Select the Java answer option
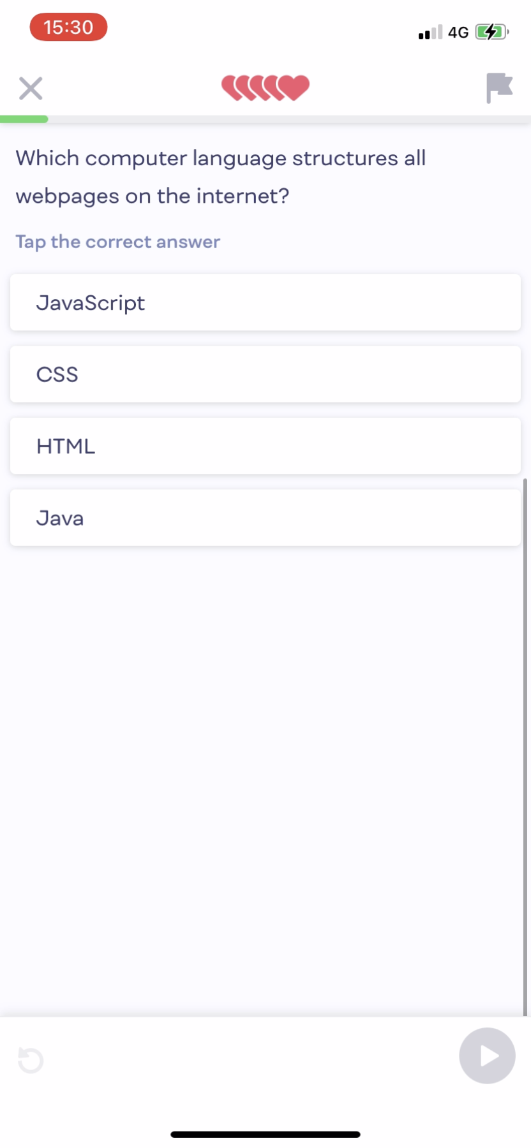 (265, 518)
